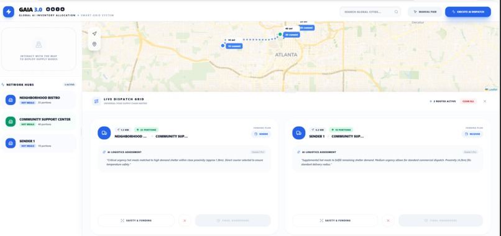This screenshot has width=501, height=236.
Task: Run Execute AI Dispatch
Action: tap(468, 12)
